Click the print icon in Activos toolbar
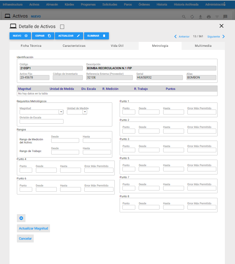The image size is (235, 264). click(209, 17)
